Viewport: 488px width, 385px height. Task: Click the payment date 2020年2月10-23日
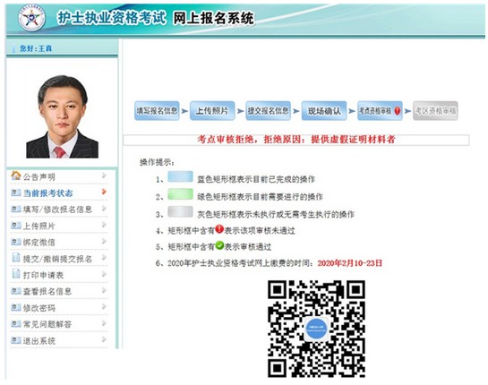[x=350, y=263]
